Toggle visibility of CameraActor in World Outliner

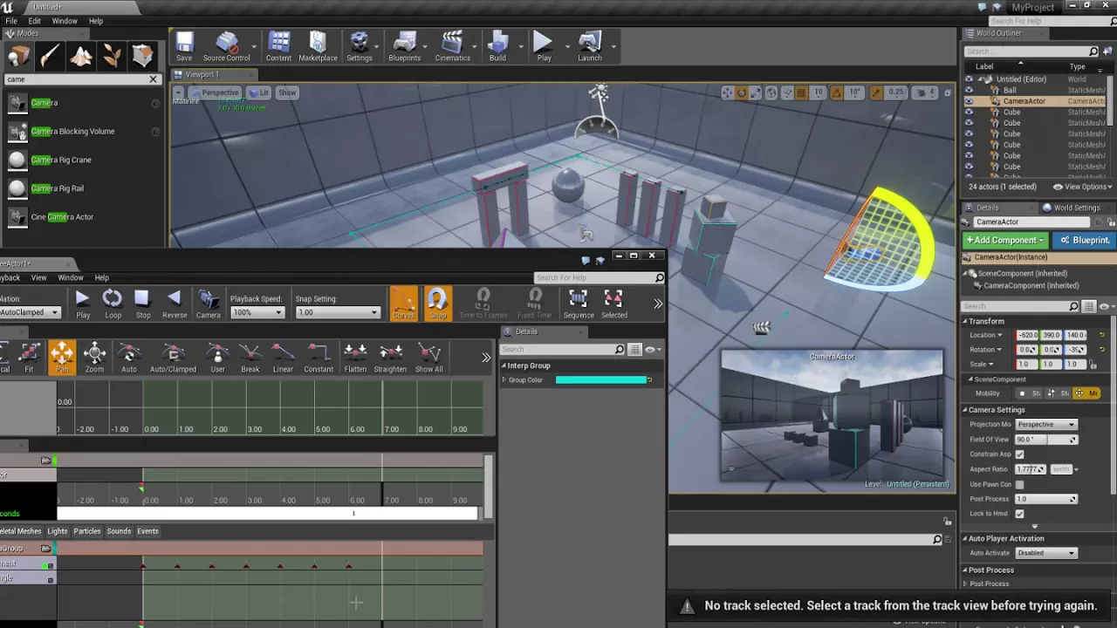(969, 101)
